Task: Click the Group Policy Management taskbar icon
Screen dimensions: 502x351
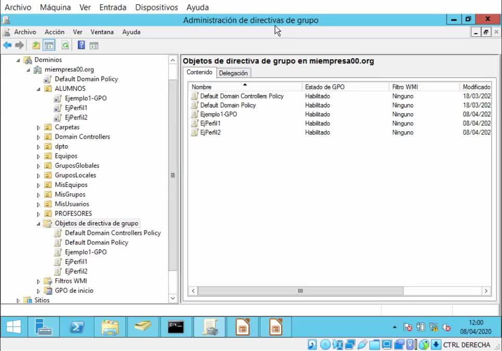Action: point(210,327)
